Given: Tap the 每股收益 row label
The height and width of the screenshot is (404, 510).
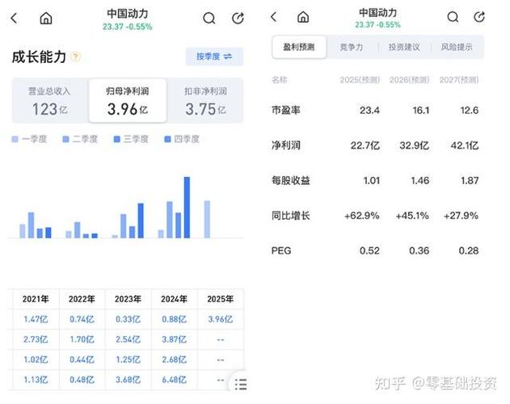Looking at the screenshot, I should 291,180.
